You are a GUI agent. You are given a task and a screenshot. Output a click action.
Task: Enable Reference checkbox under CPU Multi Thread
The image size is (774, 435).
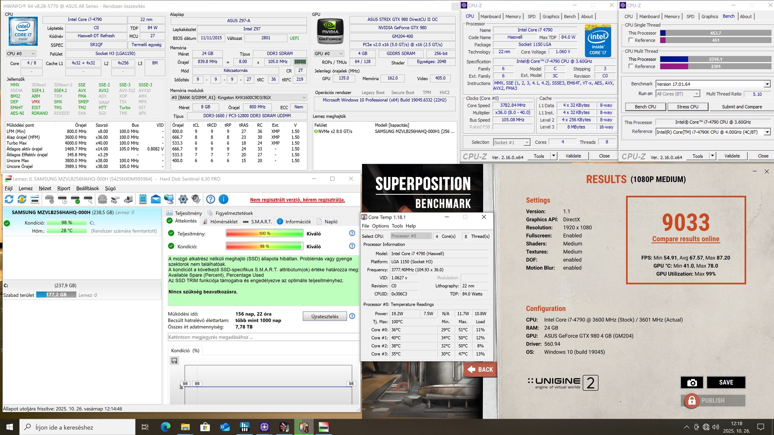(631, 66)
